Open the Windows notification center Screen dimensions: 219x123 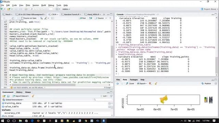[x=214, y=121]
